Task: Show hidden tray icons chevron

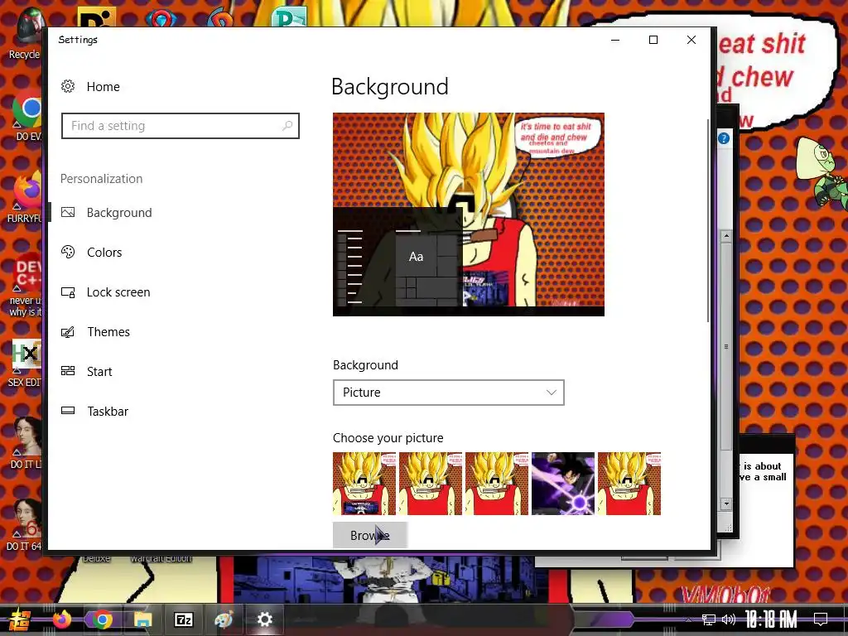Action: click(688, 619)
